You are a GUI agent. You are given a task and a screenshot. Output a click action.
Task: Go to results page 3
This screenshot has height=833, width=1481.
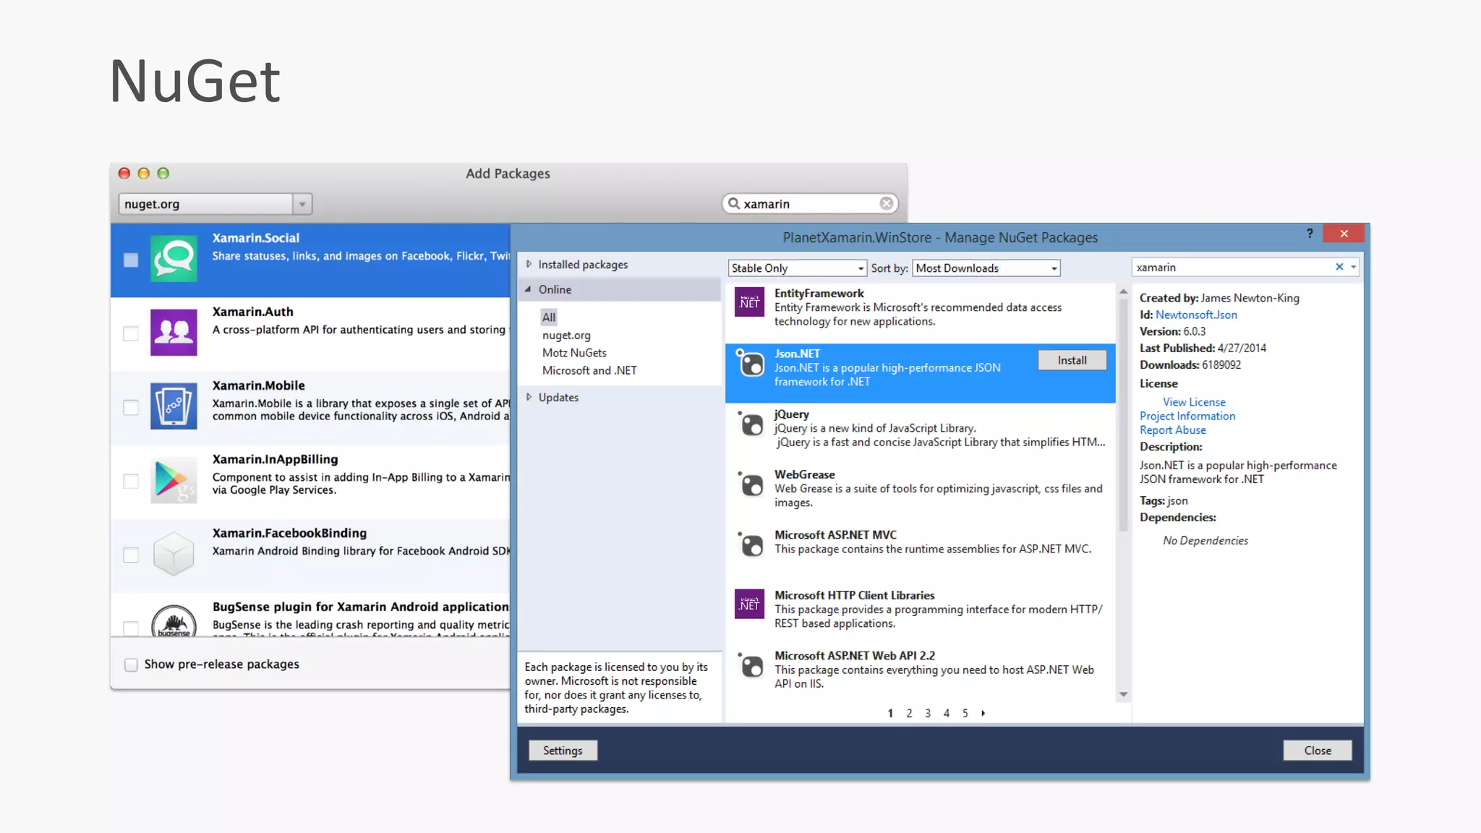click(928, 714)
